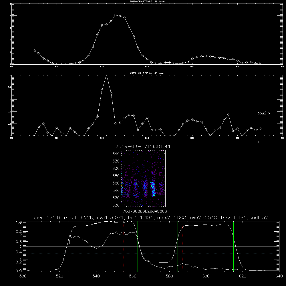286x286 pixels.
Task: Click the '0.8' y-axis label on bottom plot
Action: point(19,231)
